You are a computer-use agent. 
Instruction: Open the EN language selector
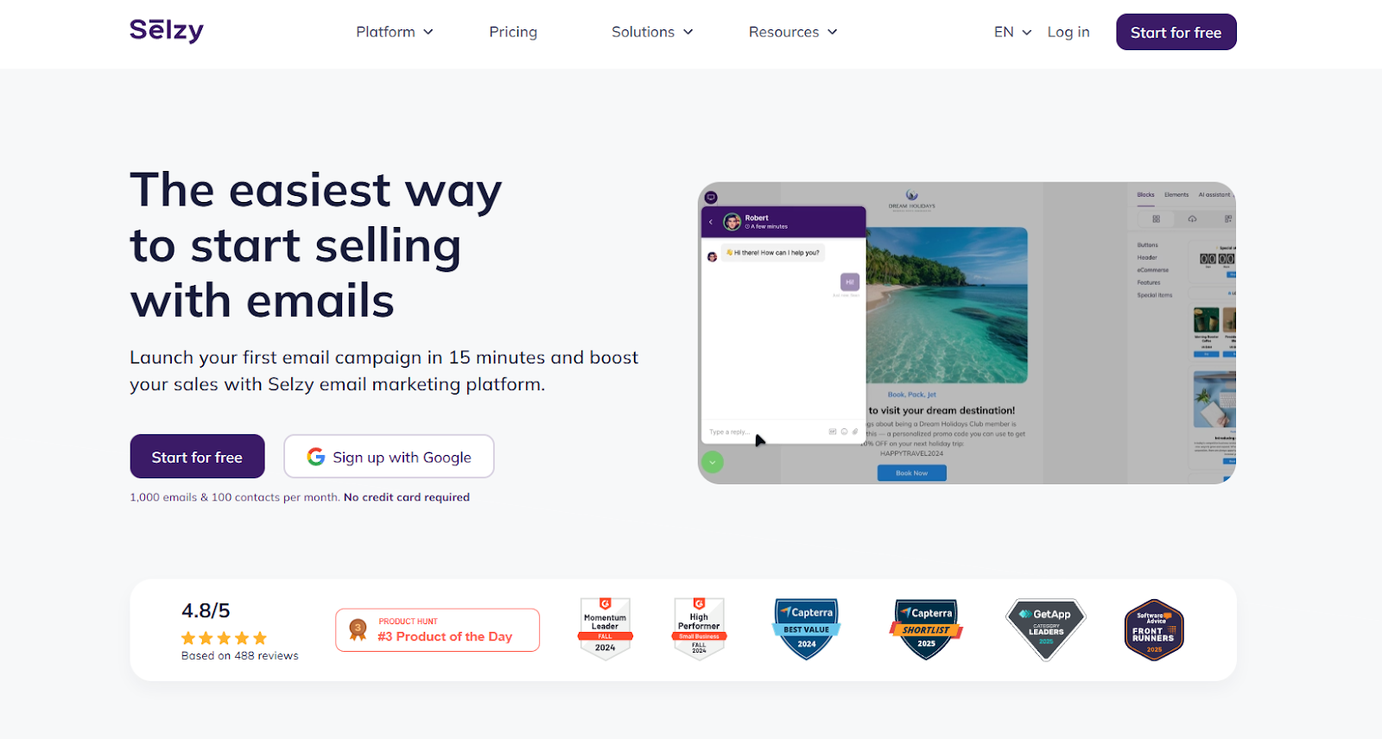[x=1012, y=32]
